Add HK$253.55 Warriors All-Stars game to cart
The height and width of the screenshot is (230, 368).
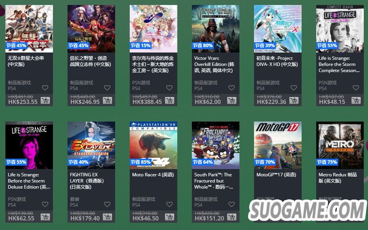coord(45,101)
